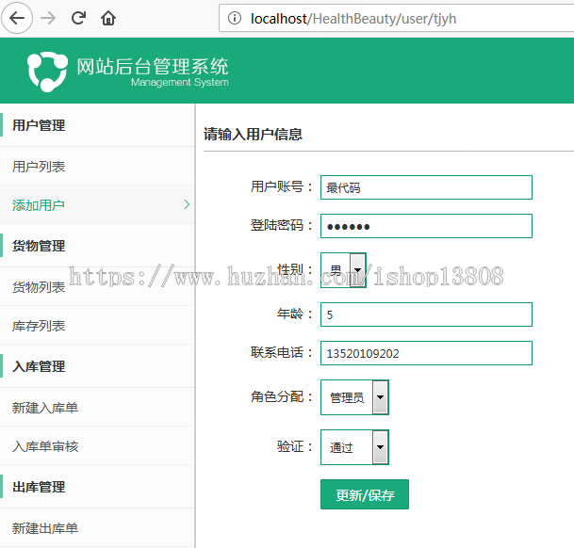Open the 性别 dropdown
Viewport: 574px width, 548px height.
(343, 270)
